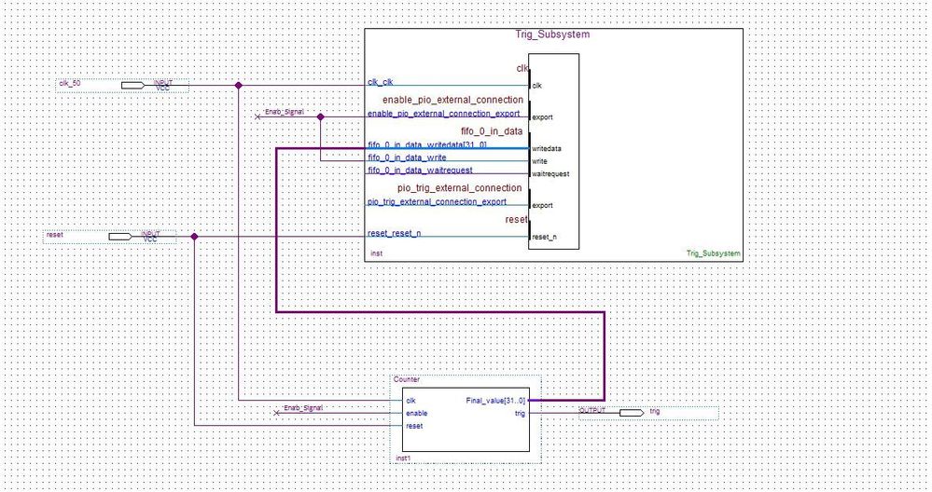932x492 pixels.
Task: Click the clk_clk port label
Action: [381, 83]
